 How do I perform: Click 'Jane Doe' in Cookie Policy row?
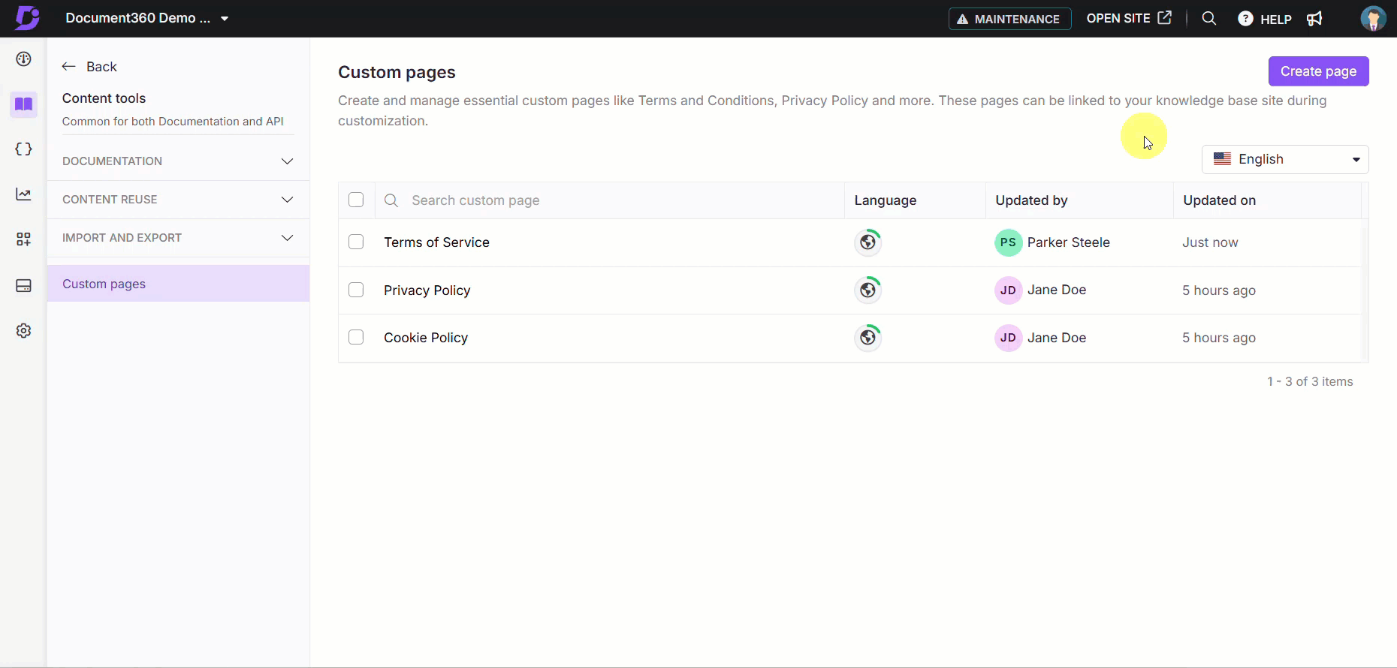coord(1056,338)
